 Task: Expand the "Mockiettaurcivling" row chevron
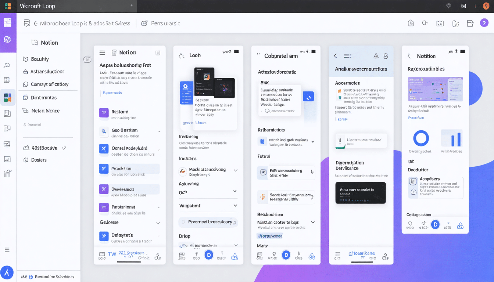pyautogui.click(x=236, y=170)
